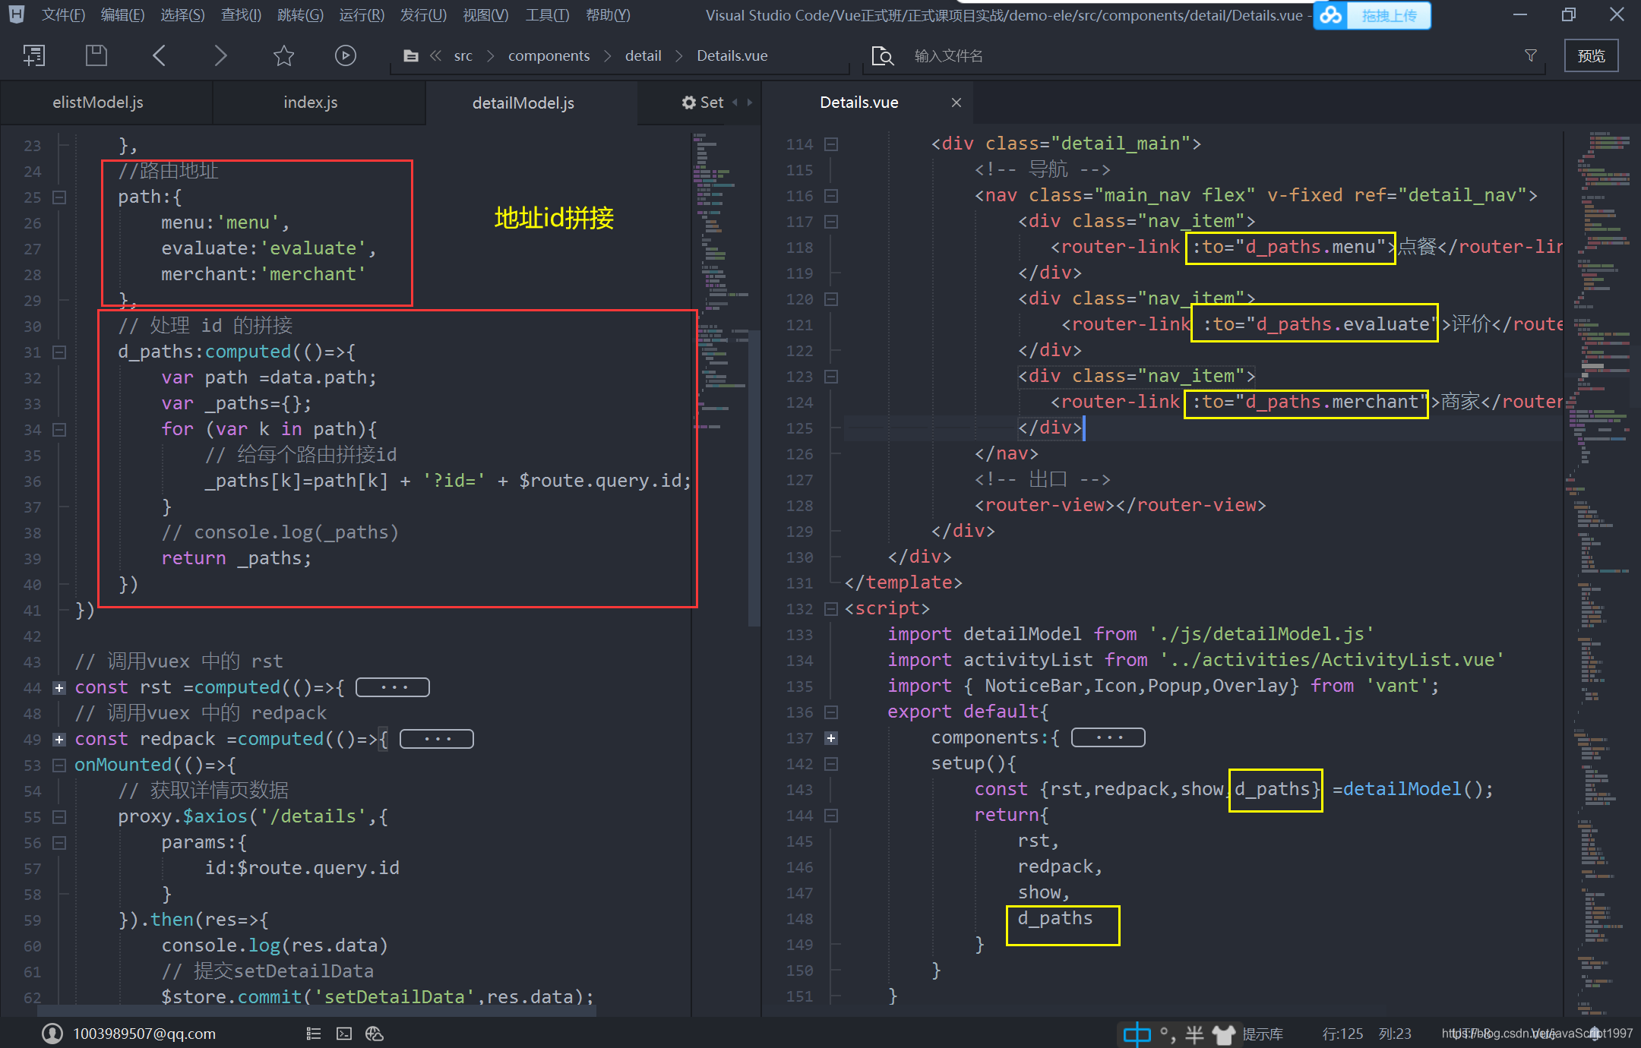Click the tab scroll right arrow

(x=749, y=102)
